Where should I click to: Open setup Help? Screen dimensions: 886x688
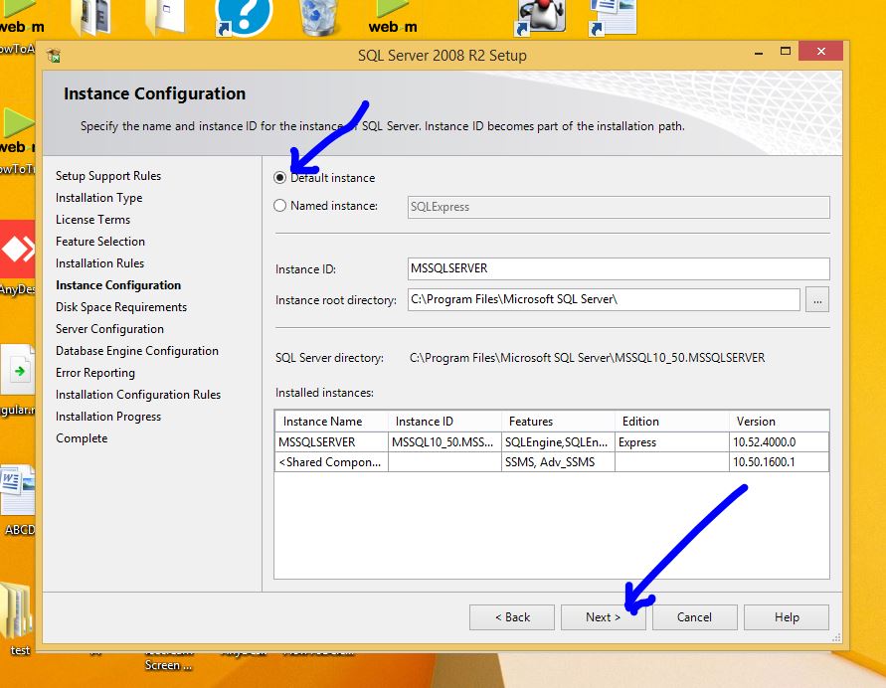pos(786,617)
